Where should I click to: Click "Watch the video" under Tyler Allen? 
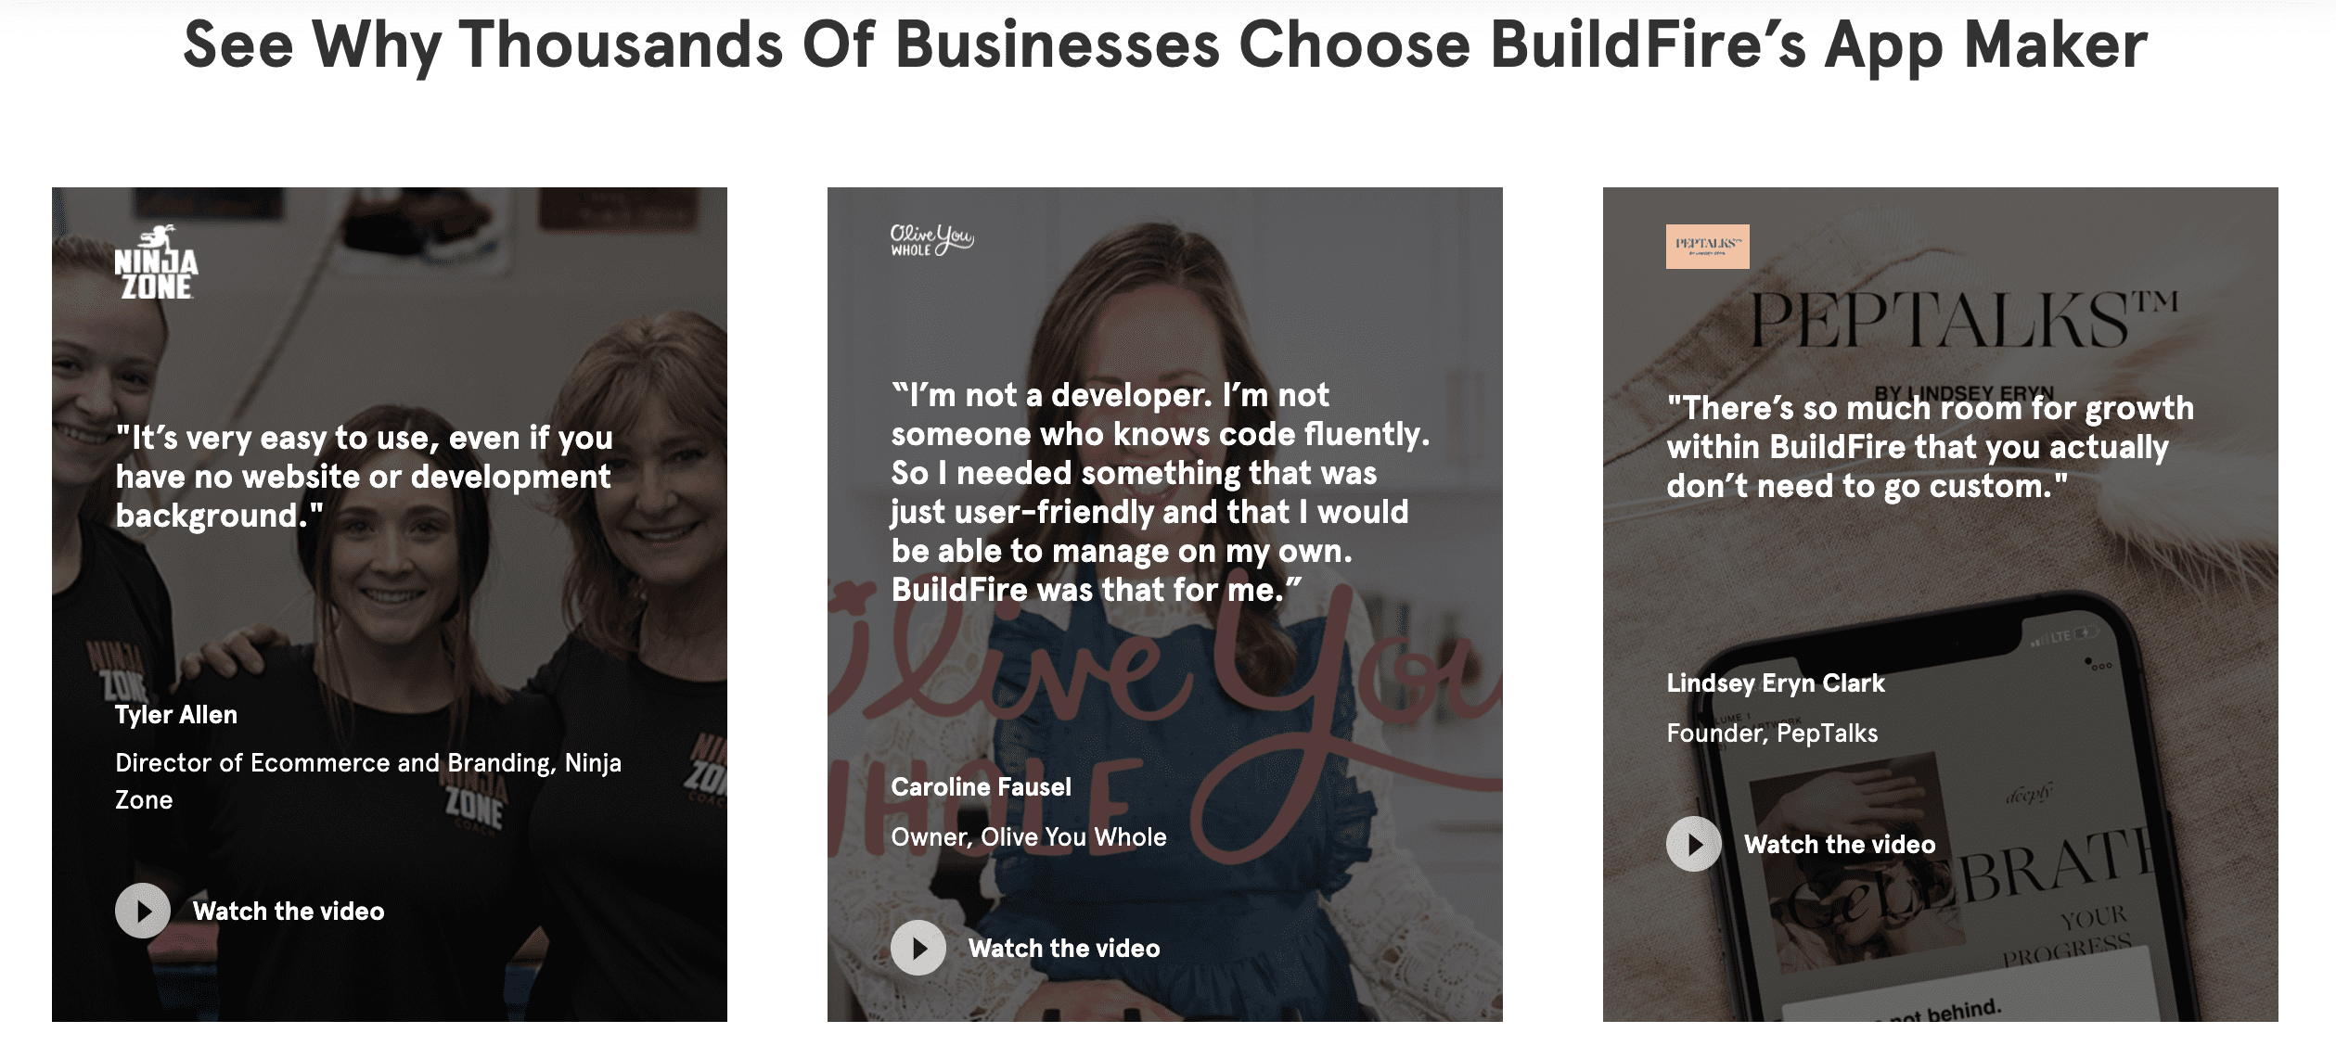[288, 911]
